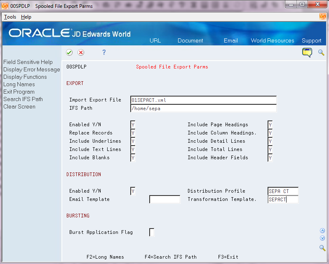Click the Include Total Lines field
The height and width of the screenshot is (264, 329).
270,149
